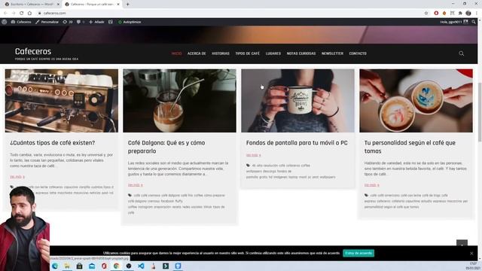Open Contacto in site navigation
This screenshot has height=271, width=482.
point(358,53)
